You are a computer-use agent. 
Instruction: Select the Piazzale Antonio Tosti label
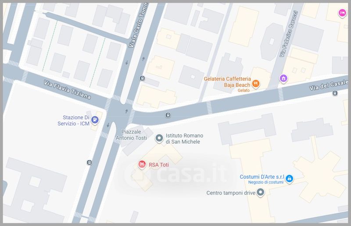point(131,135)
